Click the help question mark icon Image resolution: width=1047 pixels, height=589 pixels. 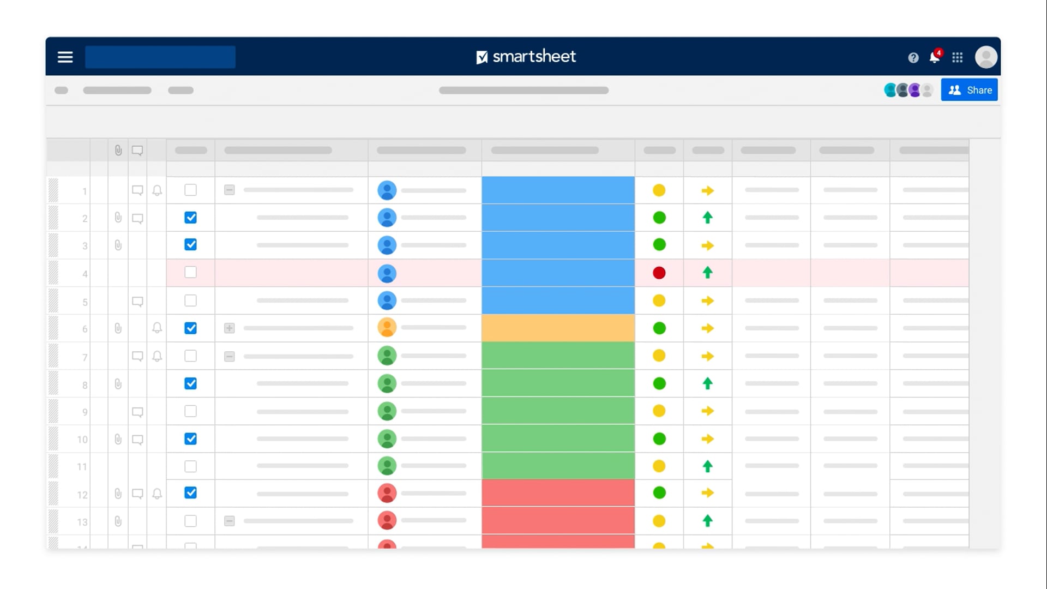point(913,57)
